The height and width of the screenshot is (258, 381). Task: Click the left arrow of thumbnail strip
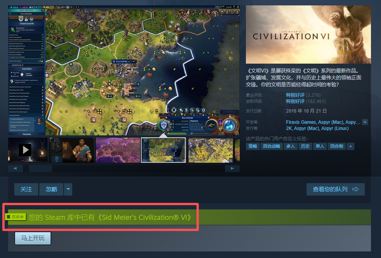coord(15,169)
